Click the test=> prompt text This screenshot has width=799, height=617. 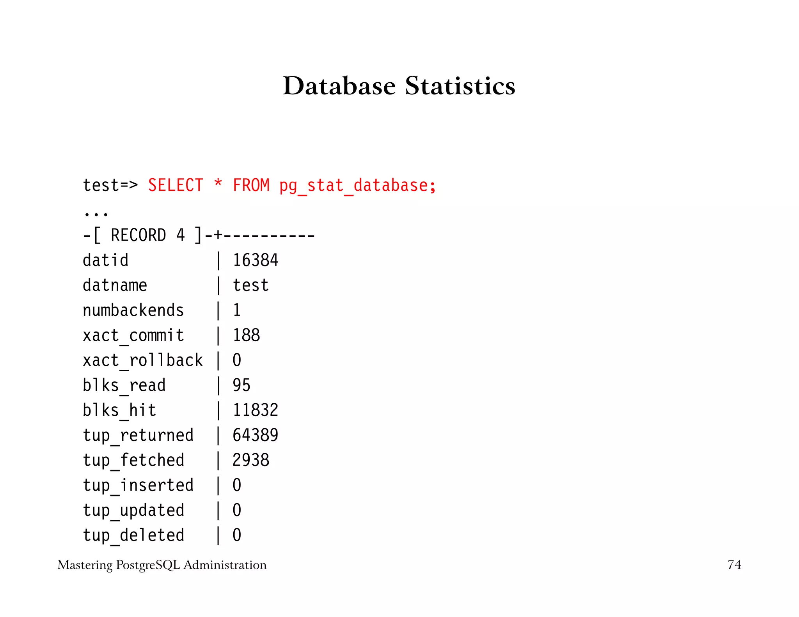110,185
